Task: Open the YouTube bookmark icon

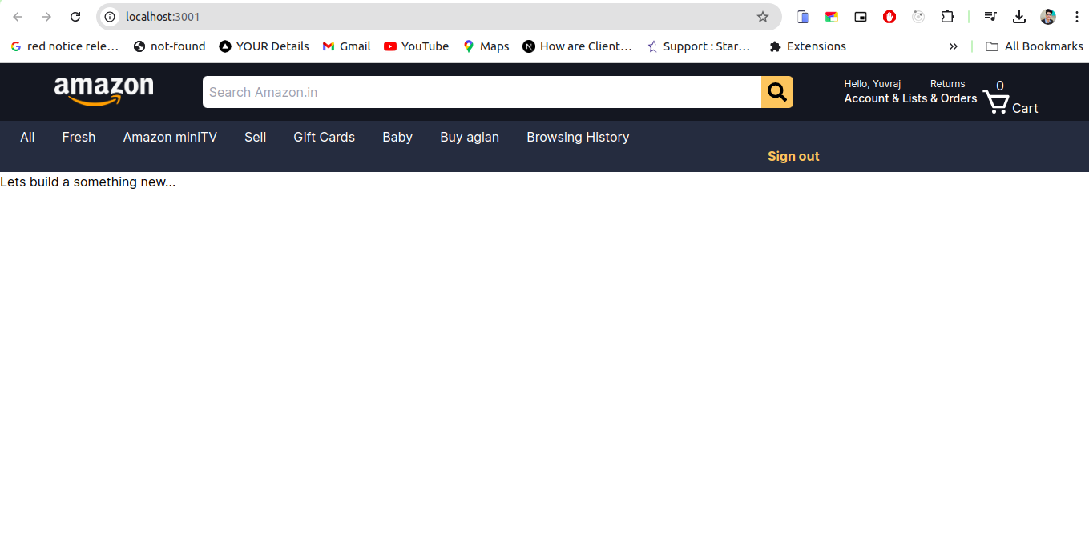Action: tap(392, 46)
